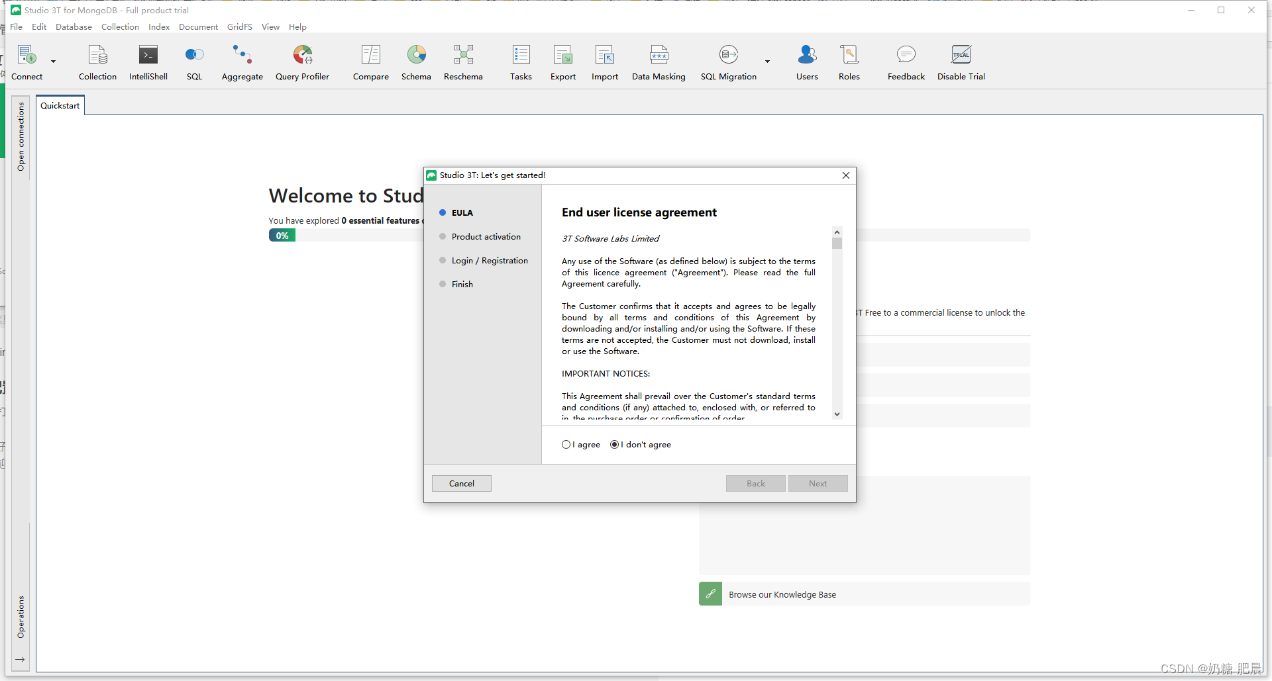The width and height of the screenshot is (1272, 681).
Task: Click the 0% progress bar
Action: click(x=282, y=235)
